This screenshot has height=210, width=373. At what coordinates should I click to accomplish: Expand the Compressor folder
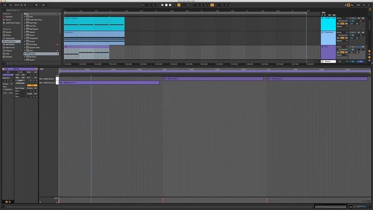pos(24,38)
